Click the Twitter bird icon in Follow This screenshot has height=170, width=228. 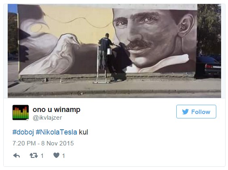pyautogui.click(x=186, y=112)
